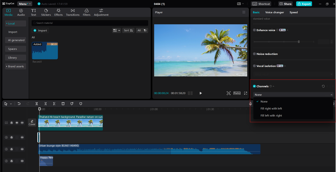This screenshot has width=336, height=172.
Task: Collapse the Vocal isolation section arrow
Action: [x=285, y=66]
